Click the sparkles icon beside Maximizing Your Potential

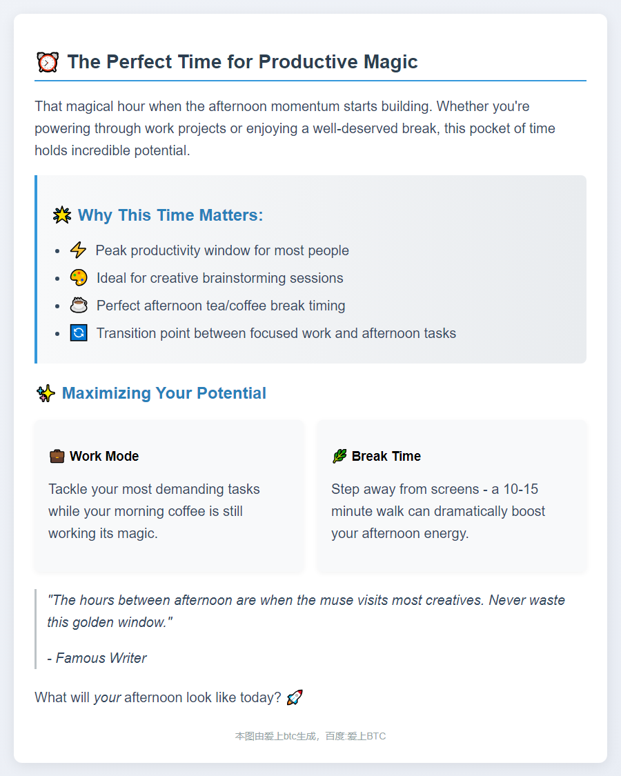[x=46, y=394]
